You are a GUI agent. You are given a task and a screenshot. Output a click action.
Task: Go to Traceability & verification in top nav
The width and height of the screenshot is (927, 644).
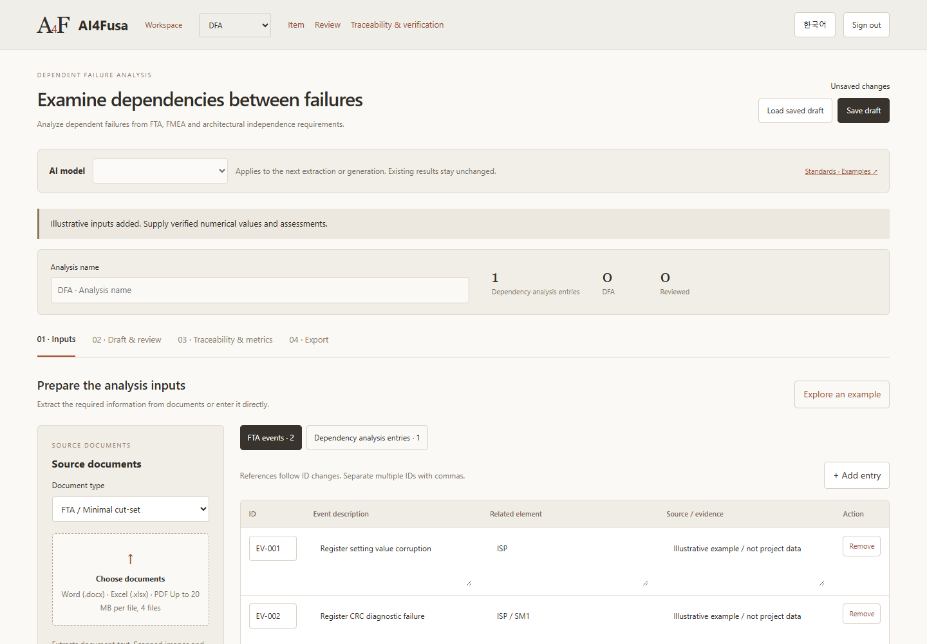coord(397,25)
